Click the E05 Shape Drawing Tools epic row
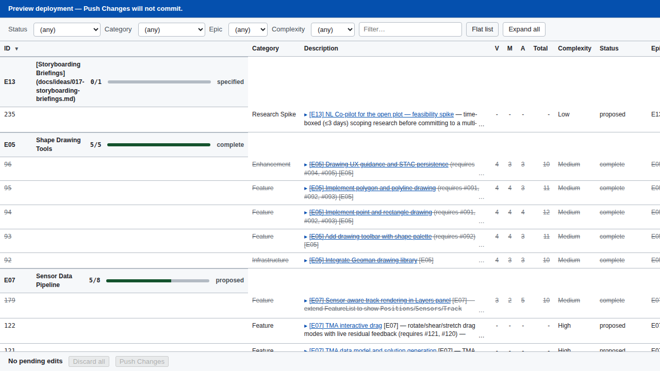The width and height of the screenshot is (660, 371). coord(124,145)
